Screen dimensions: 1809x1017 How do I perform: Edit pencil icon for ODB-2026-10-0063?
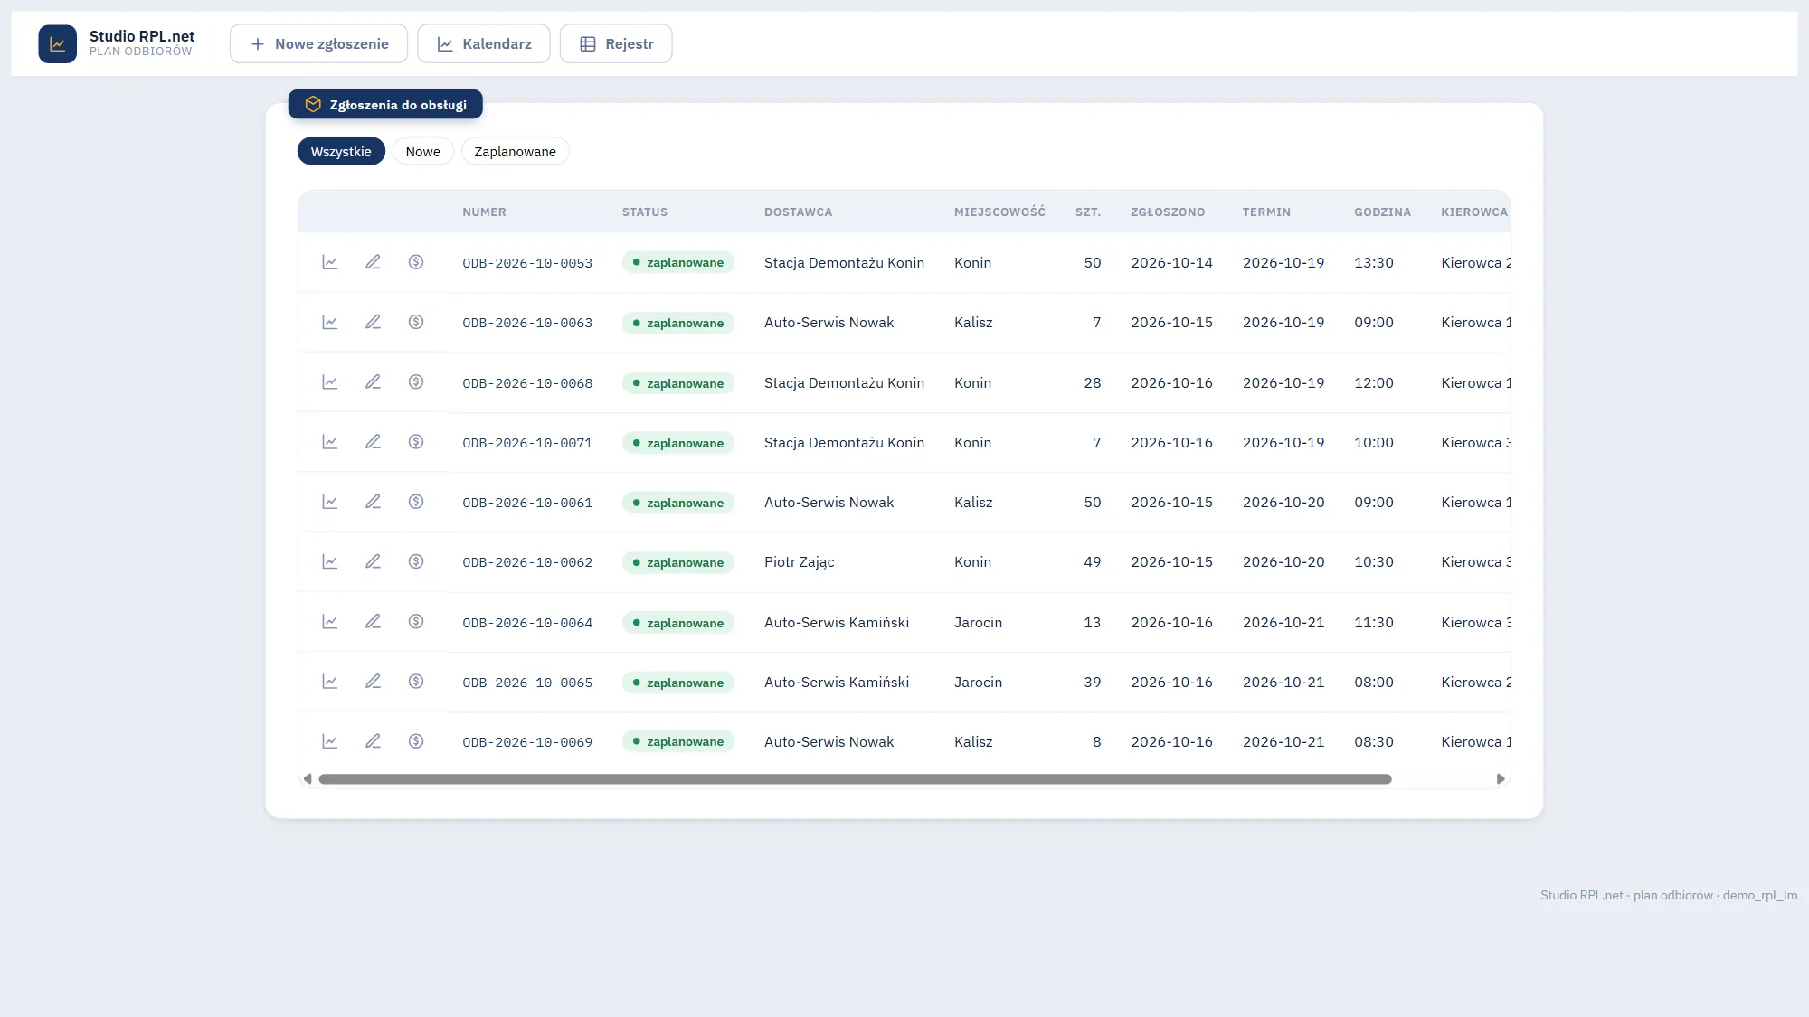click(x=373, y=322)
